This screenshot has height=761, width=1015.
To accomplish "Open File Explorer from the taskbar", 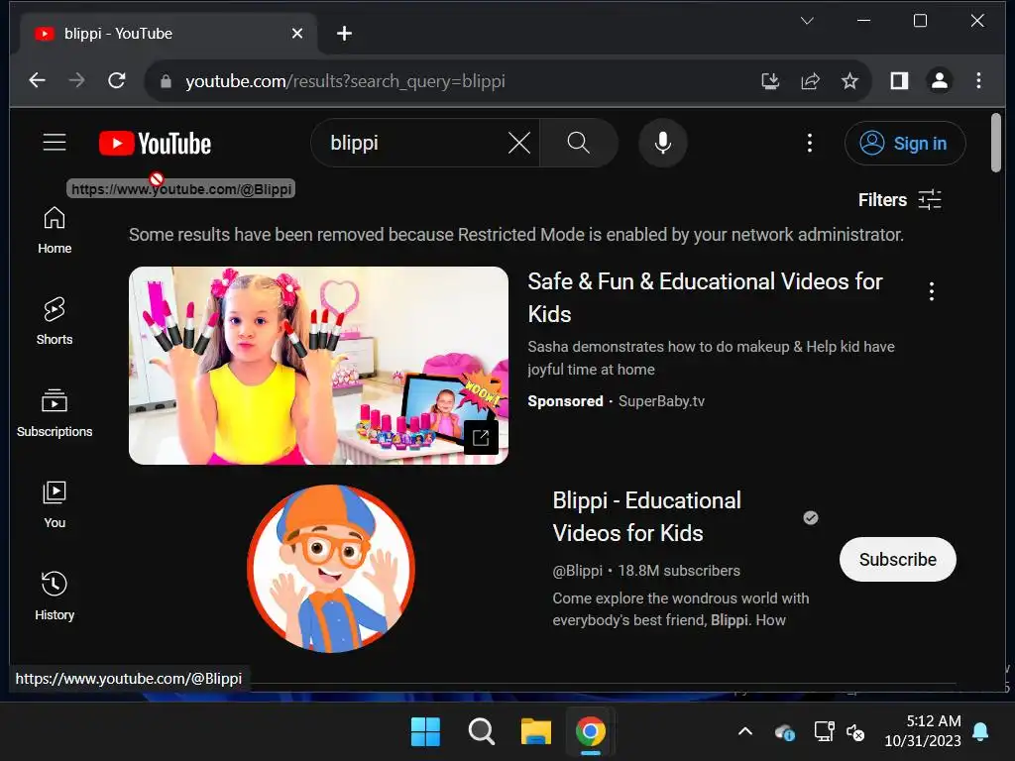I will pos(536,732).
